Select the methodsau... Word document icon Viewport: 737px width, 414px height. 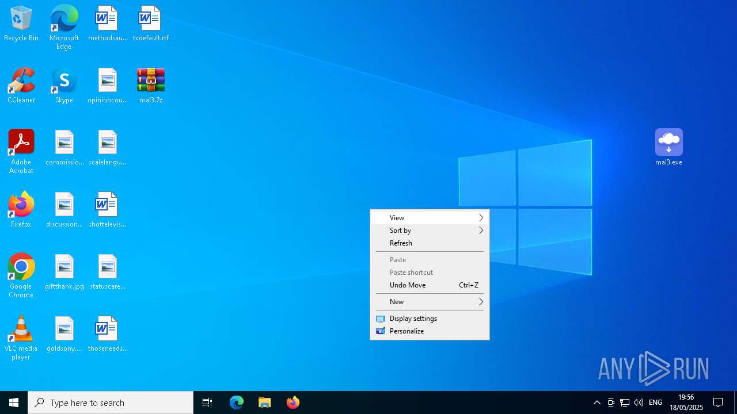coord(108,24)
